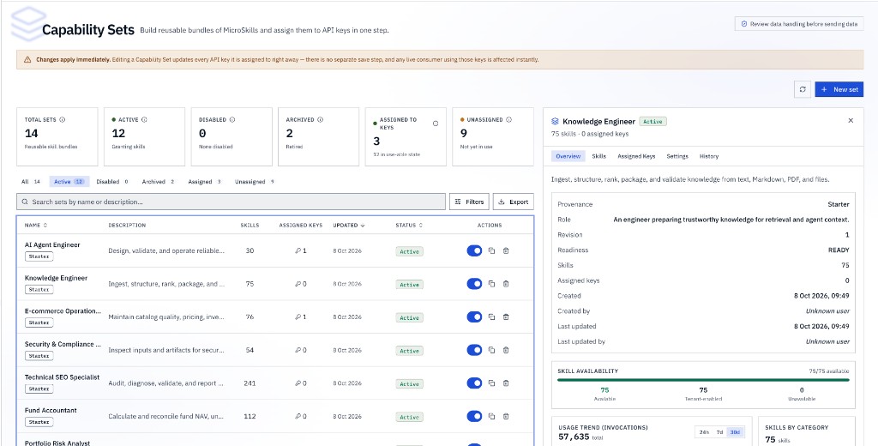The image size is (878, 446).
Task: Switch to the Skills tab
Action: pos(599,156)
